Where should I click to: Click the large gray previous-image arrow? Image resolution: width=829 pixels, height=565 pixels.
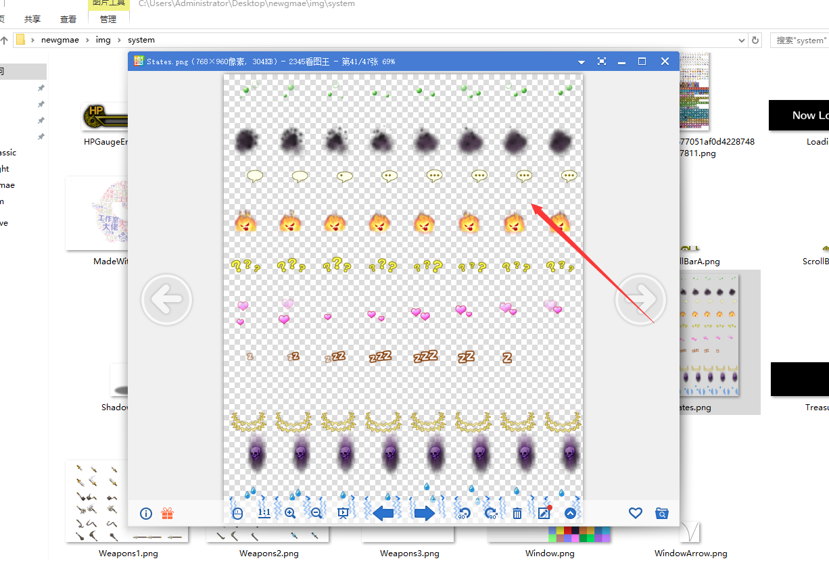click(167, 299)
